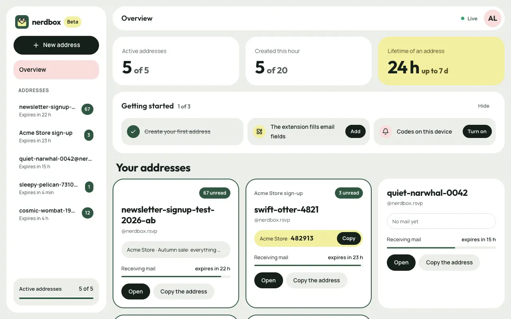The height and width of the screenshot is (319, 511).
Task: Click the nerdbox owl logo icon
Action: click(x=22, y=22)
